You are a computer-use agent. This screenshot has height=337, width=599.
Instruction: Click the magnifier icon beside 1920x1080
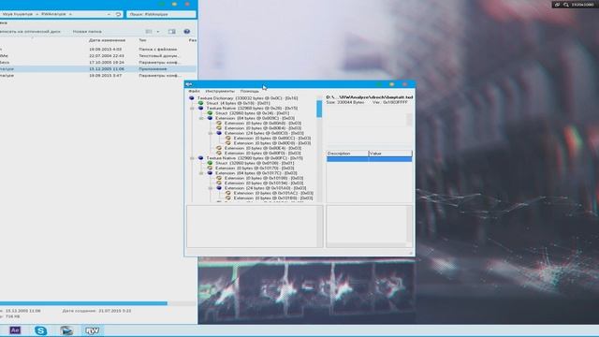[566, 5]
